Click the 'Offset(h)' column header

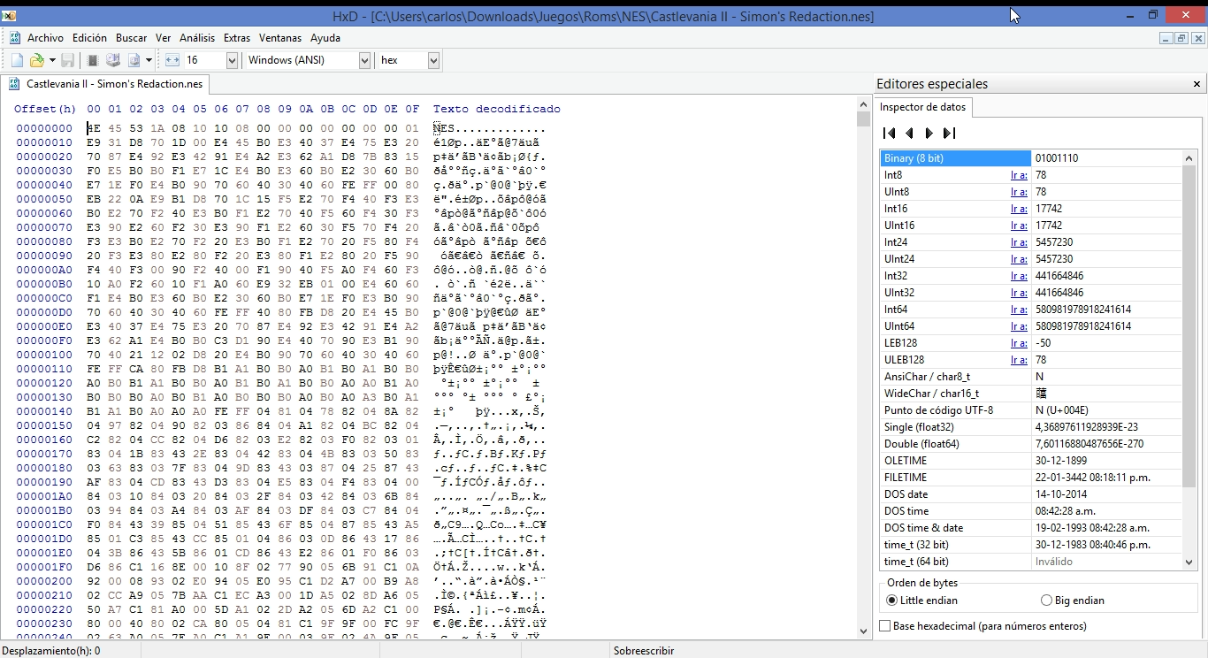click(45, 109)
